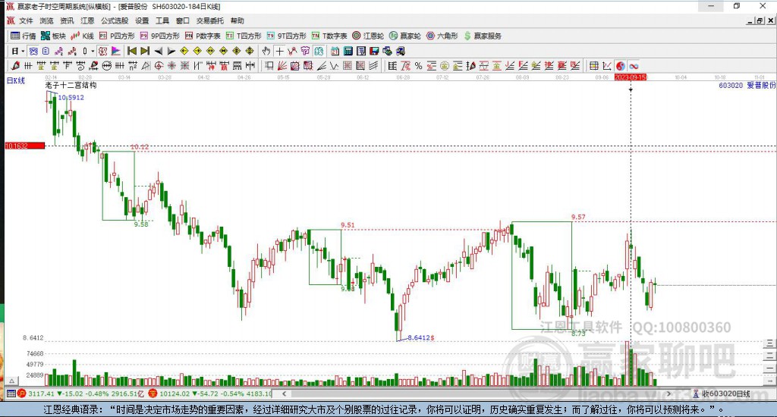Open the 窗口 menu
The height and width of the screenshot is (417, 777).
(183, 20)
